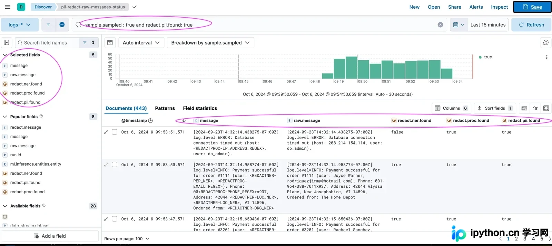Enter fullscreen mode for the document grid
Screen dimensions: 552x246
546,108
